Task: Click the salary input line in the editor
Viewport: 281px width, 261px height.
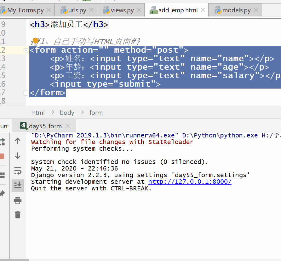Action: click(x=165, y=76)
